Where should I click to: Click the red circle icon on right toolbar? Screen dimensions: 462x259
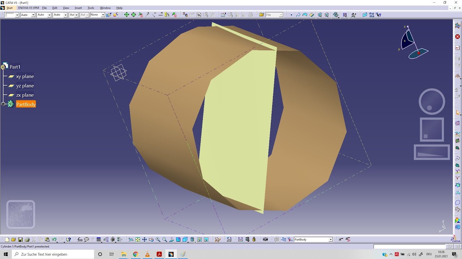click(x=457, y=37)
